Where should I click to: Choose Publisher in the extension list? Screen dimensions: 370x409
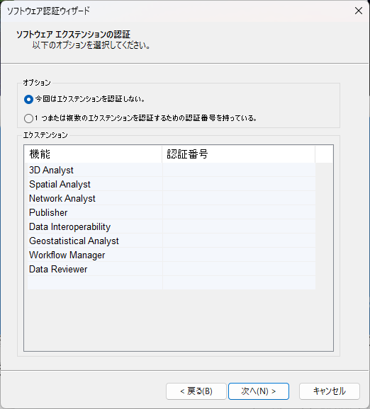171,212
